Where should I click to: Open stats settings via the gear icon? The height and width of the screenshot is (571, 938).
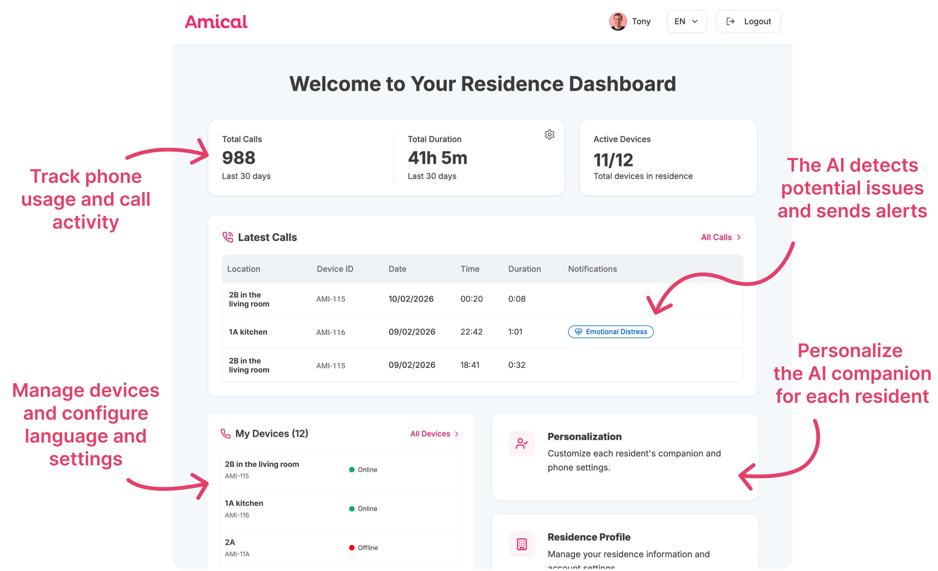click(549, 135)
